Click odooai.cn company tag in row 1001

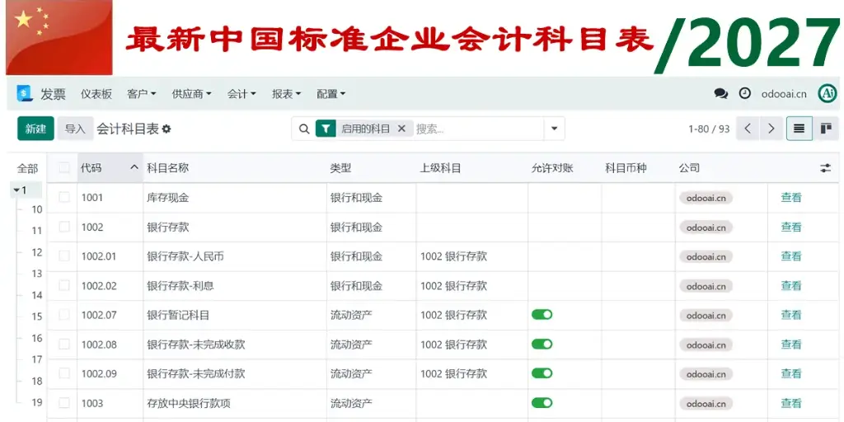706,198
